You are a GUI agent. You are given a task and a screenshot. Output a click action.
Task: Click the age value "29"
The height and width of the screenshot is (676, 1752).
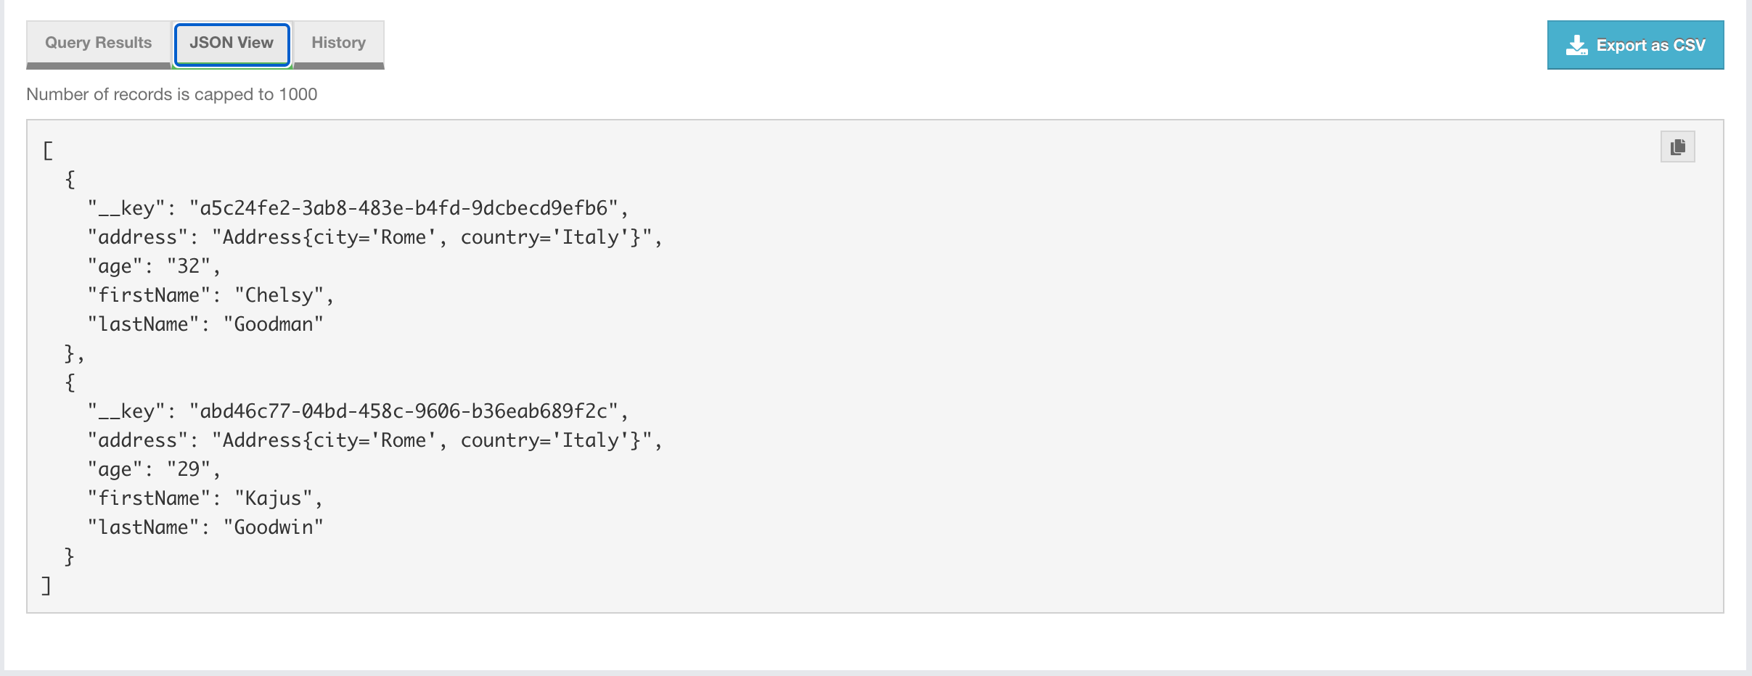click(188, 470)
